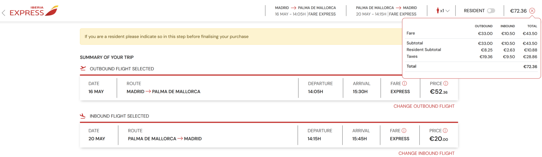Click the passenger person icon
Screen dimensions: 542x157
tap(438, 11)
